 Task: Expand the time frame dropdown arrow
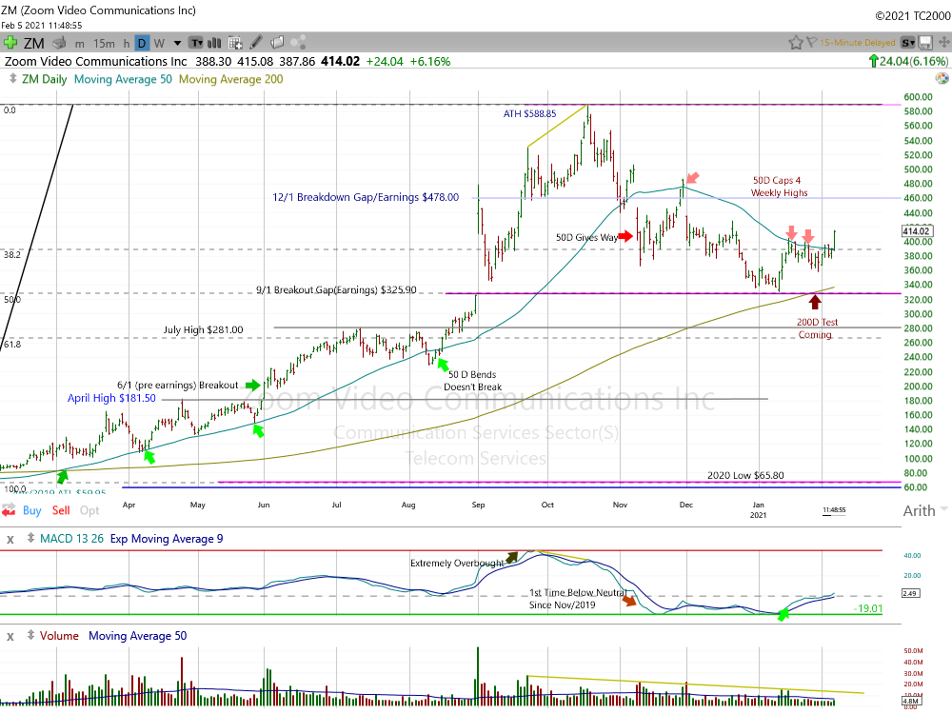[x=177, y=43]
